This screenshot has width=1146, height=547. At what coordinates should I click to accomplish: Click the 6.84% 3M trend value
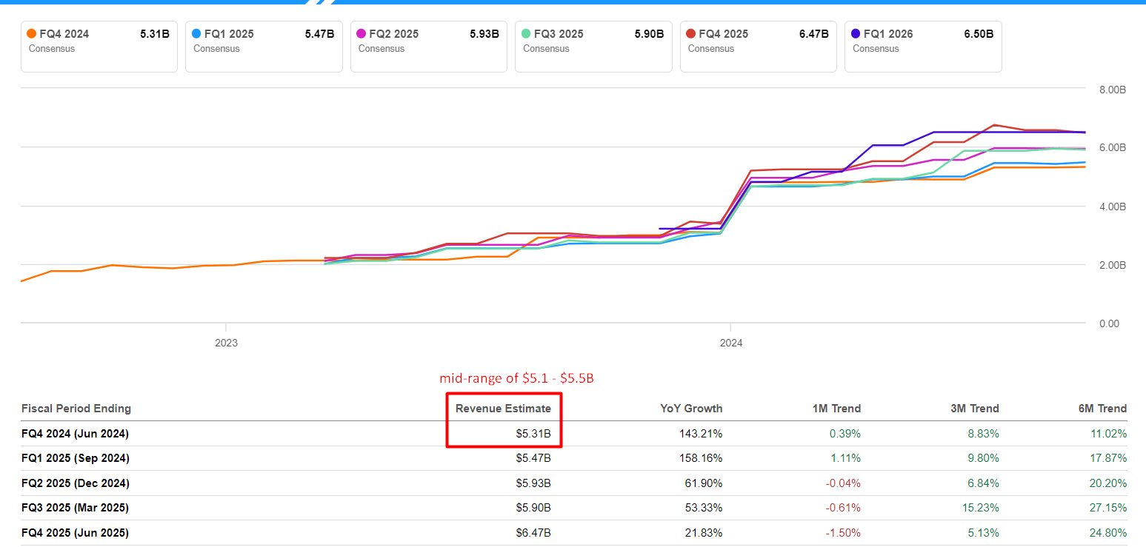pyautogui.click(x=984, y=483)
